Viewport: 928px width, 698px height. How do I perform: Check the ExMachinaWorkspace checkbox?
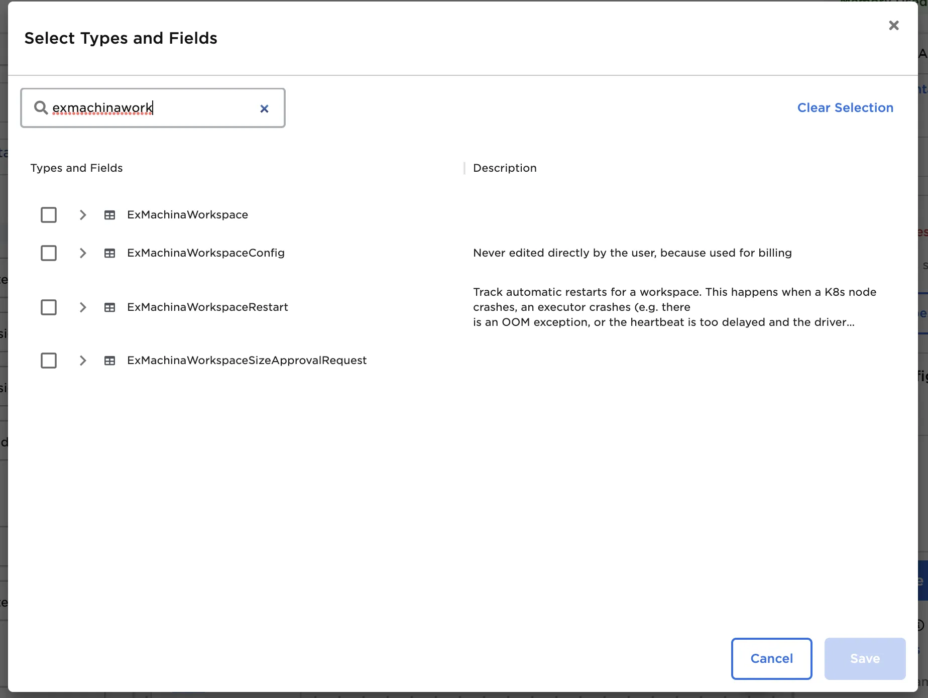49,214
